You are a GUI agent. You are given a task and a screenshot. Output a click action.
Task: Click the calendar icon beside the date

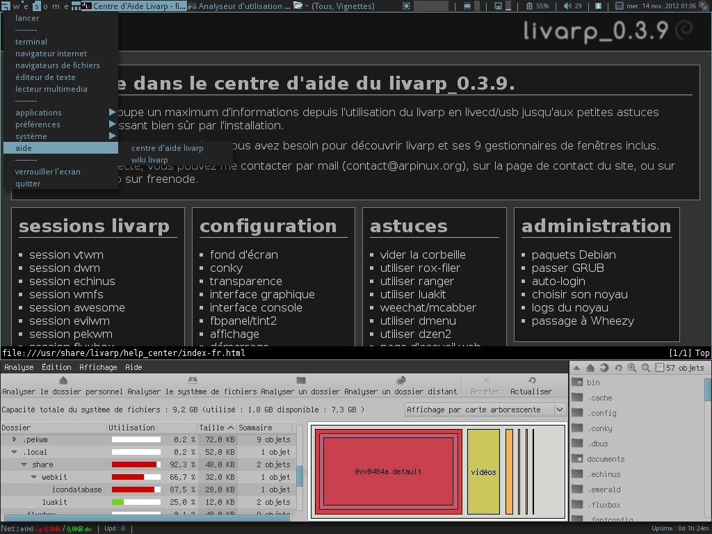pyautogui.click(x=620, y=6)
